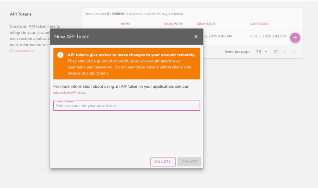
Task: Click the New API Token dialog title
Action: [x=72, y=36]
